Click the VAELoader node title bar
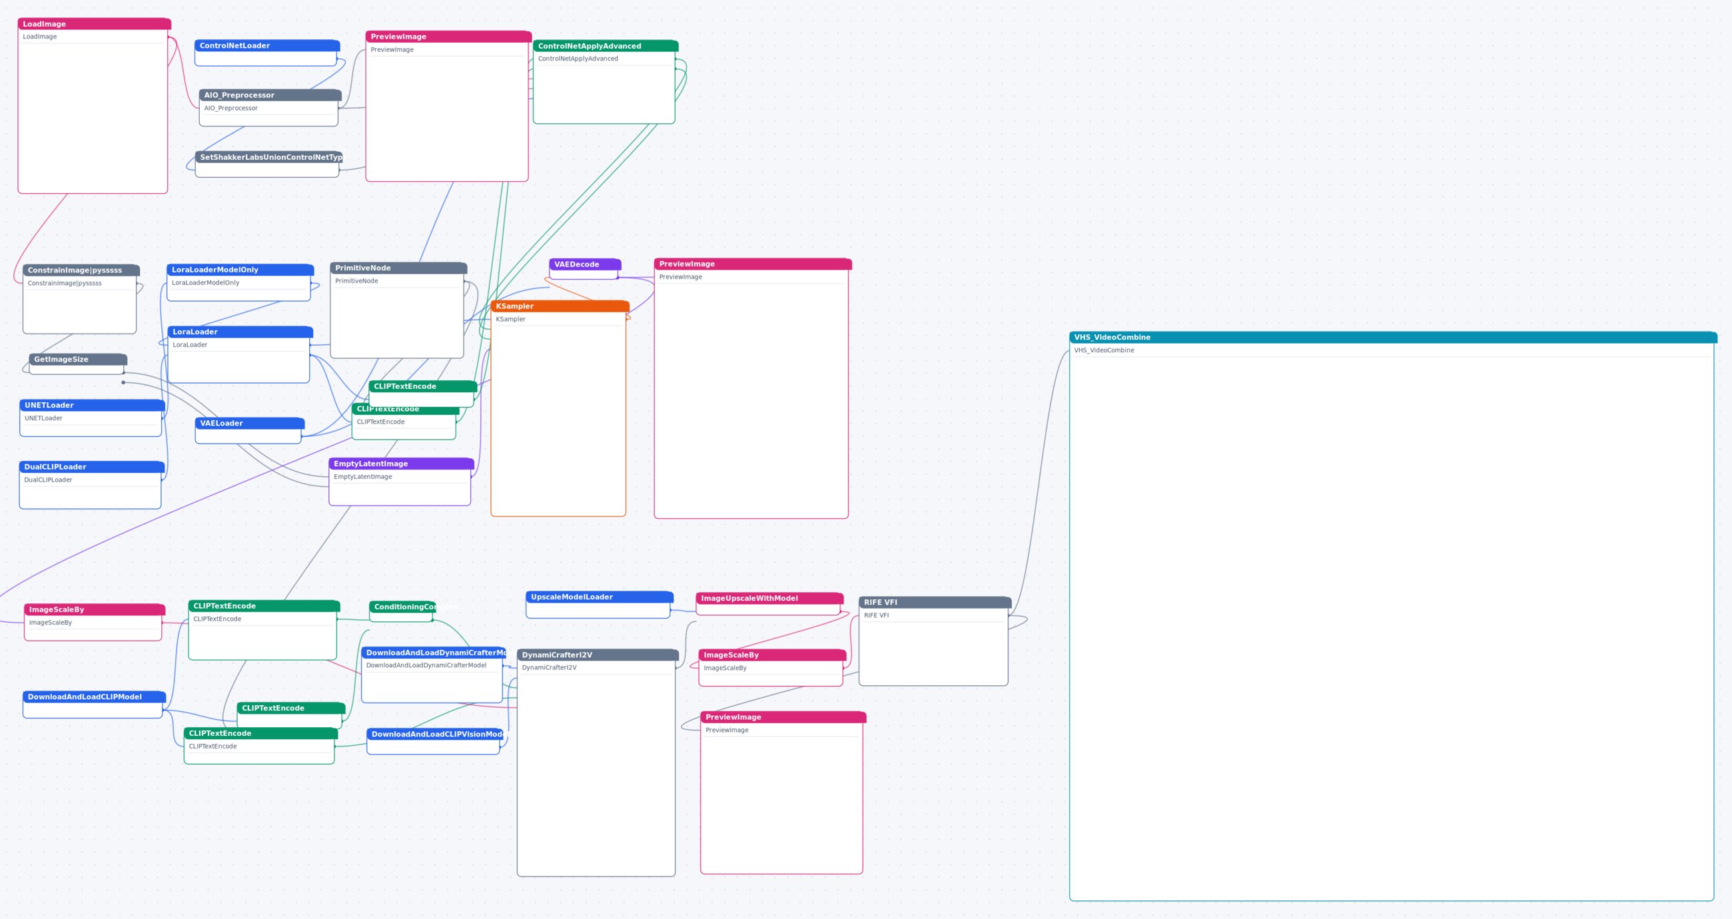1732x919 pixels. (249, 424)
